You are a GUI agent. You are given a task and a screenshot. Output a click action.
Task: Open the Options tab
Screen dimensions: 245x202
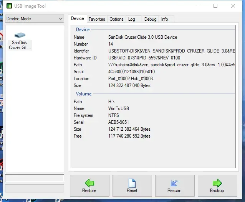[116, 19]
